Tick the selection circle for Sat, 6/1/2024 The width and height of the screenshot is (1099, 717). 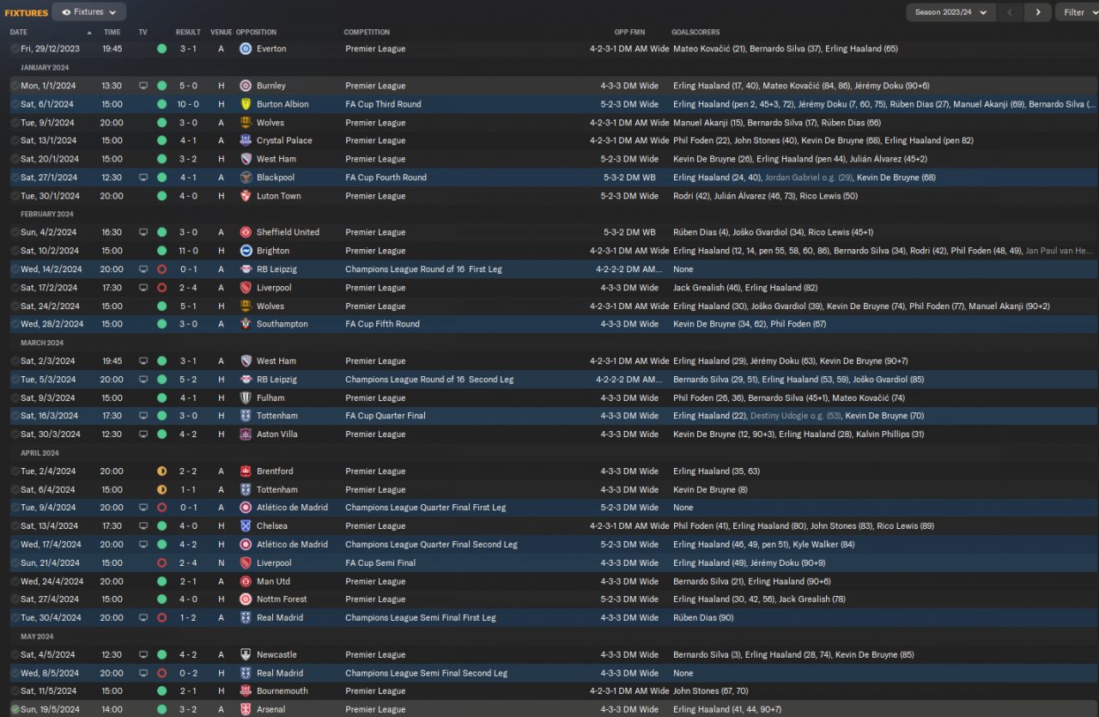pos(15,104)
